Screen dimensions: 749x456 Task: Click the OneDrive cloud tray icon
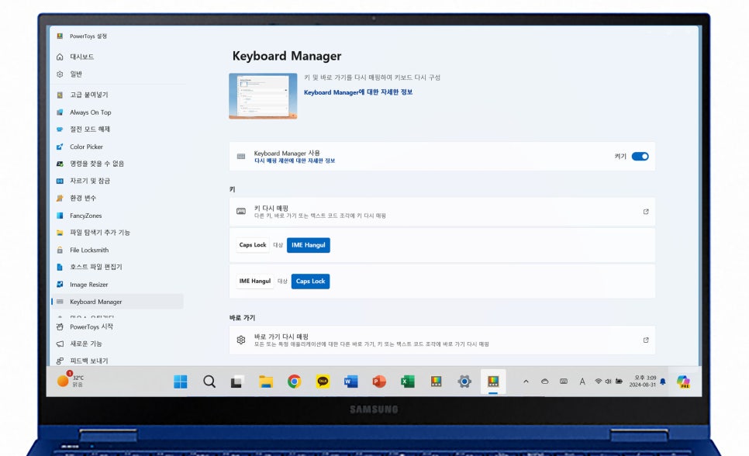pos(544,382)
